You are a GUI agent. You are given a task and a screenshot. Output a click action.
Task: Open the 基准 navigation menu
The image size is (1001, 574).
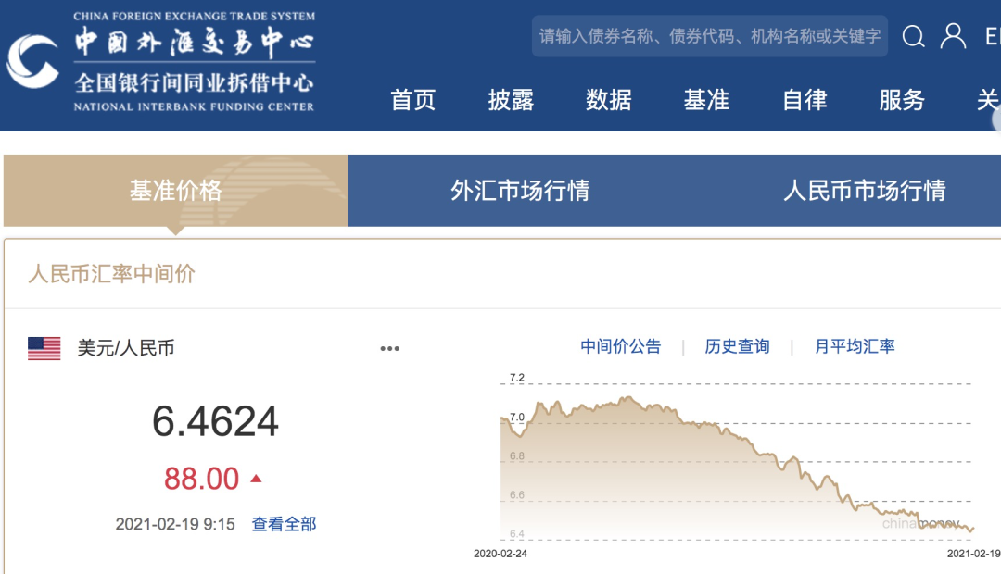click(x=706, y=100)
